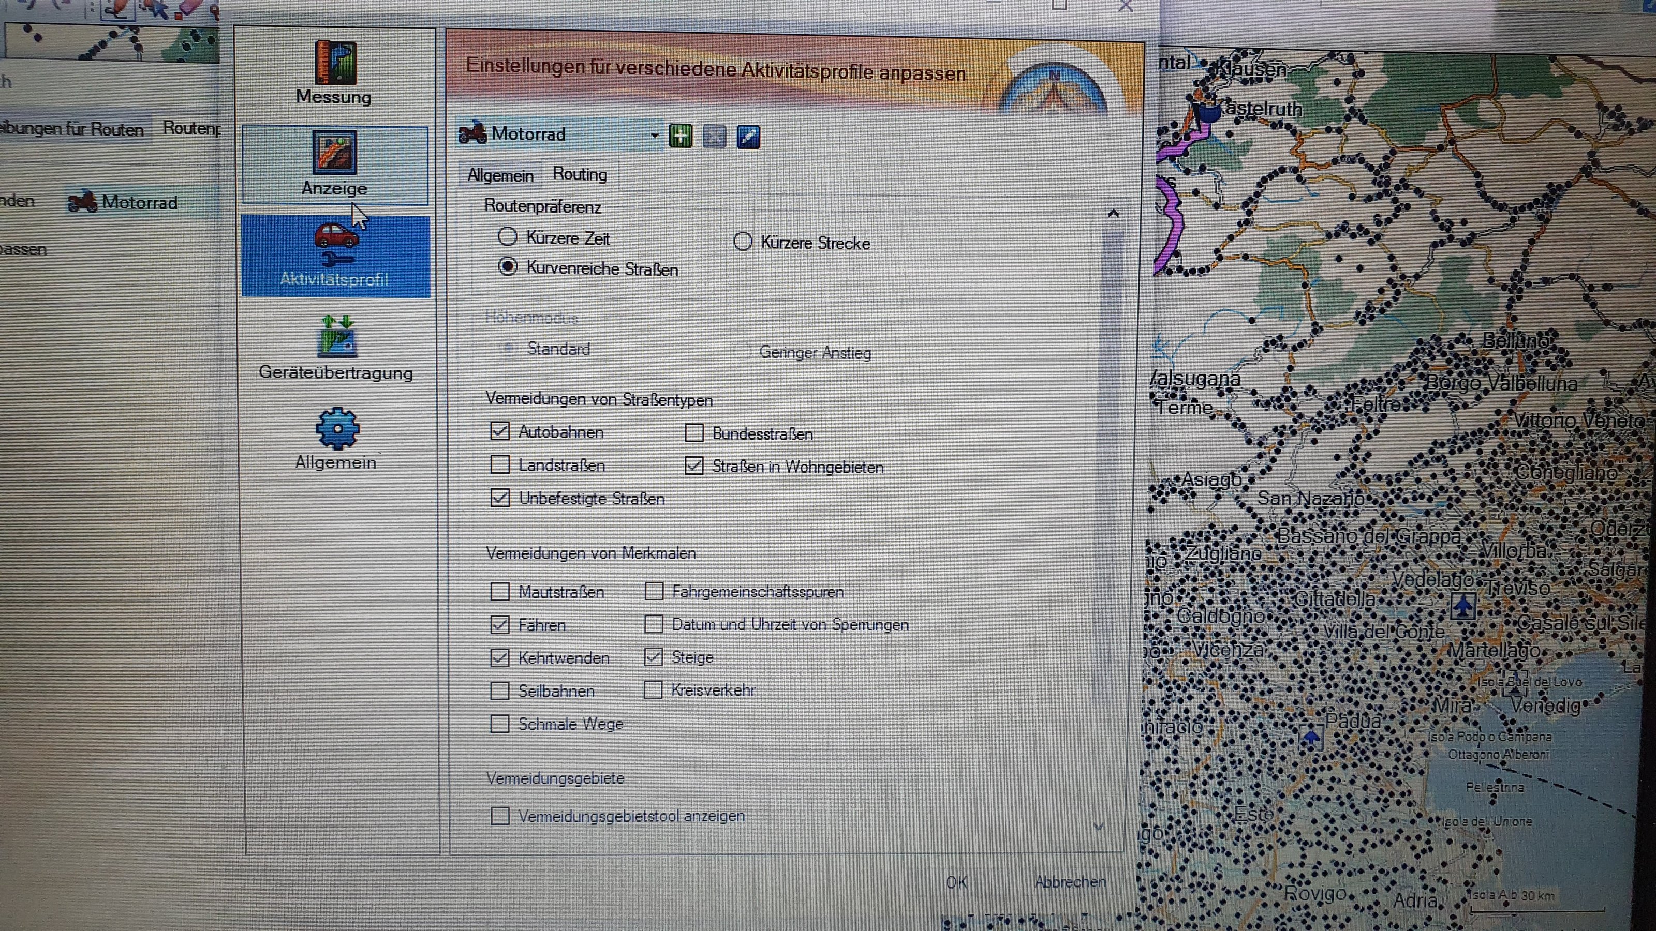Uncheck the Autobahnen avoidance checkbox
This screenshot has width=1656, height=931.
(x=499, y=431)
